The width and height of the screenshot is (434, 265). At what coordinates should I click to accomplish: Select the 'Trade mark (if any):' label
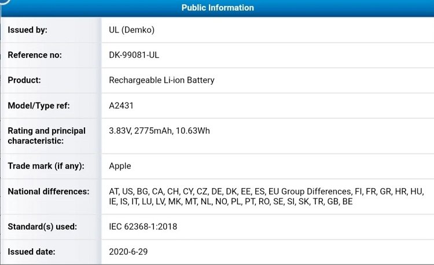(x=46, y=166)
